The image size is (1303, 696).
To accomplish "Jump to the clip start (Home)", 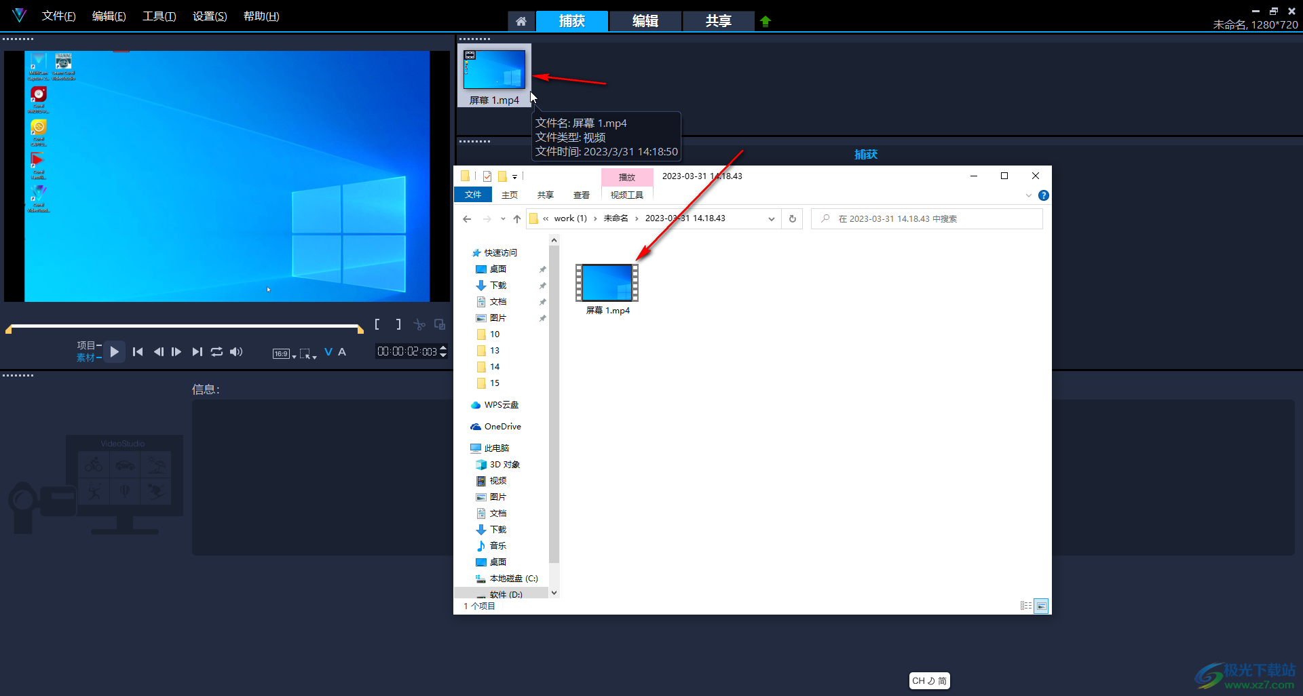I will pyautogui.click(x=138, y=351).
